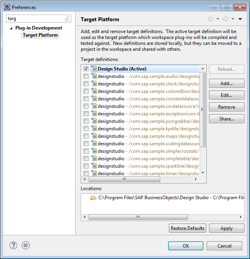Check the com.sap.sample.constantdatasource target checkbox

click(x=86, y=99)
